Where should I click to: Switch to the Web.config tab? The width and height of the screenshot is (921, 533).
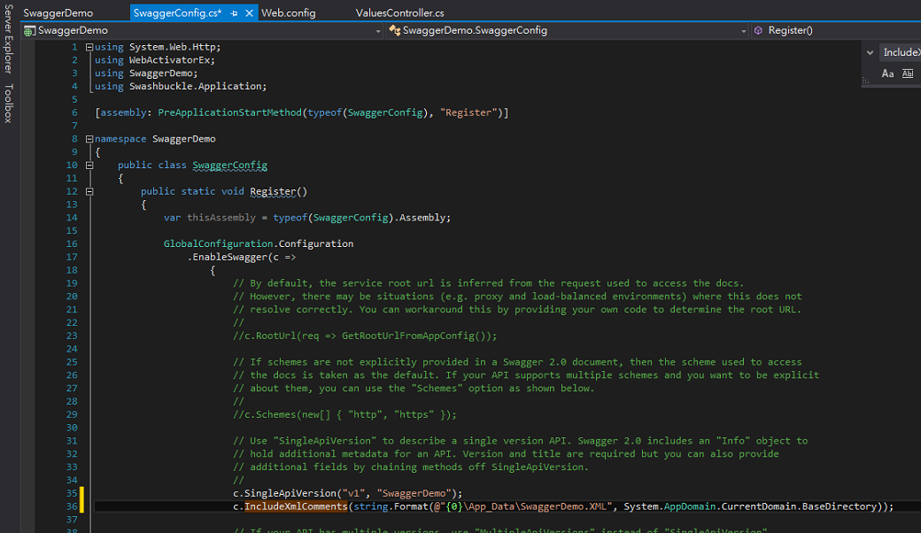click(289, 13)
